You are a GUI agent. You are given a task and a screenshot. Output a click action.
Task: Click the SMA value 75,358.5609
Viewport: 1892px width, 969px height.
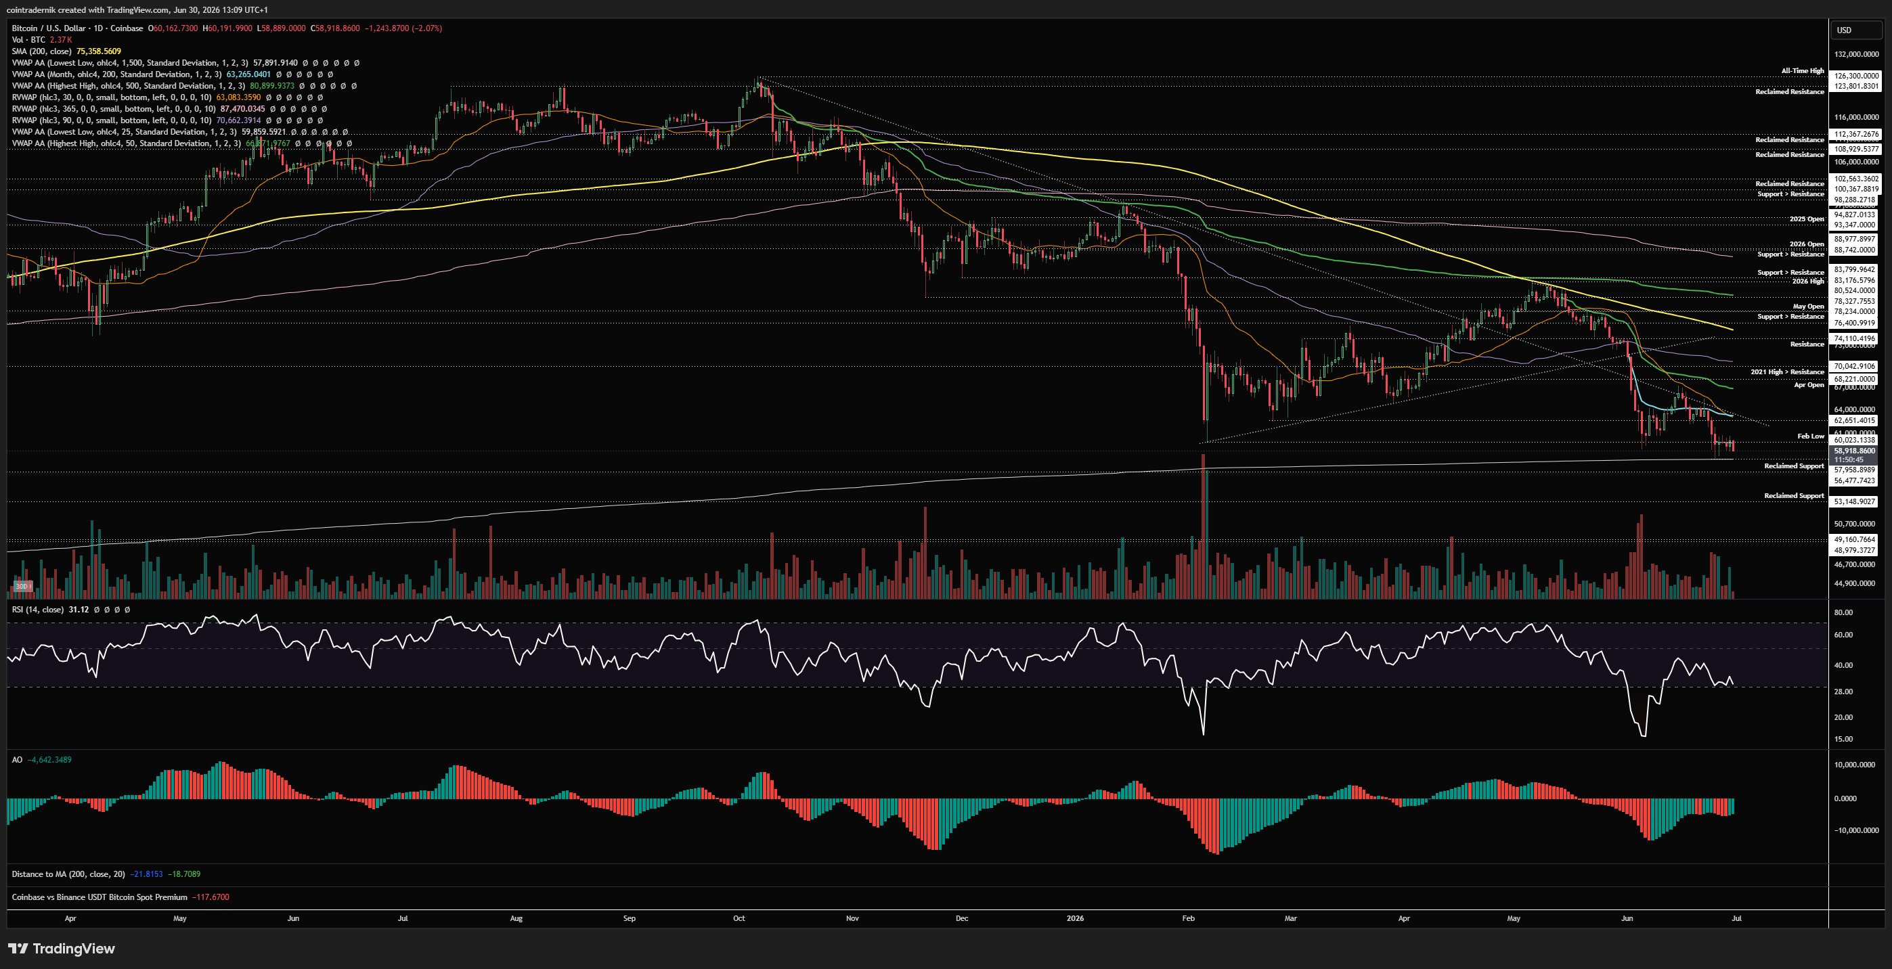pos(98,51)
